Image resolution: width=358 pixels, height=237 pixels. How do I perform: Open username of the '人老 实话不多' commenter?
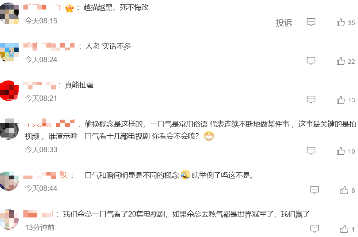click(x=50, y=46)
